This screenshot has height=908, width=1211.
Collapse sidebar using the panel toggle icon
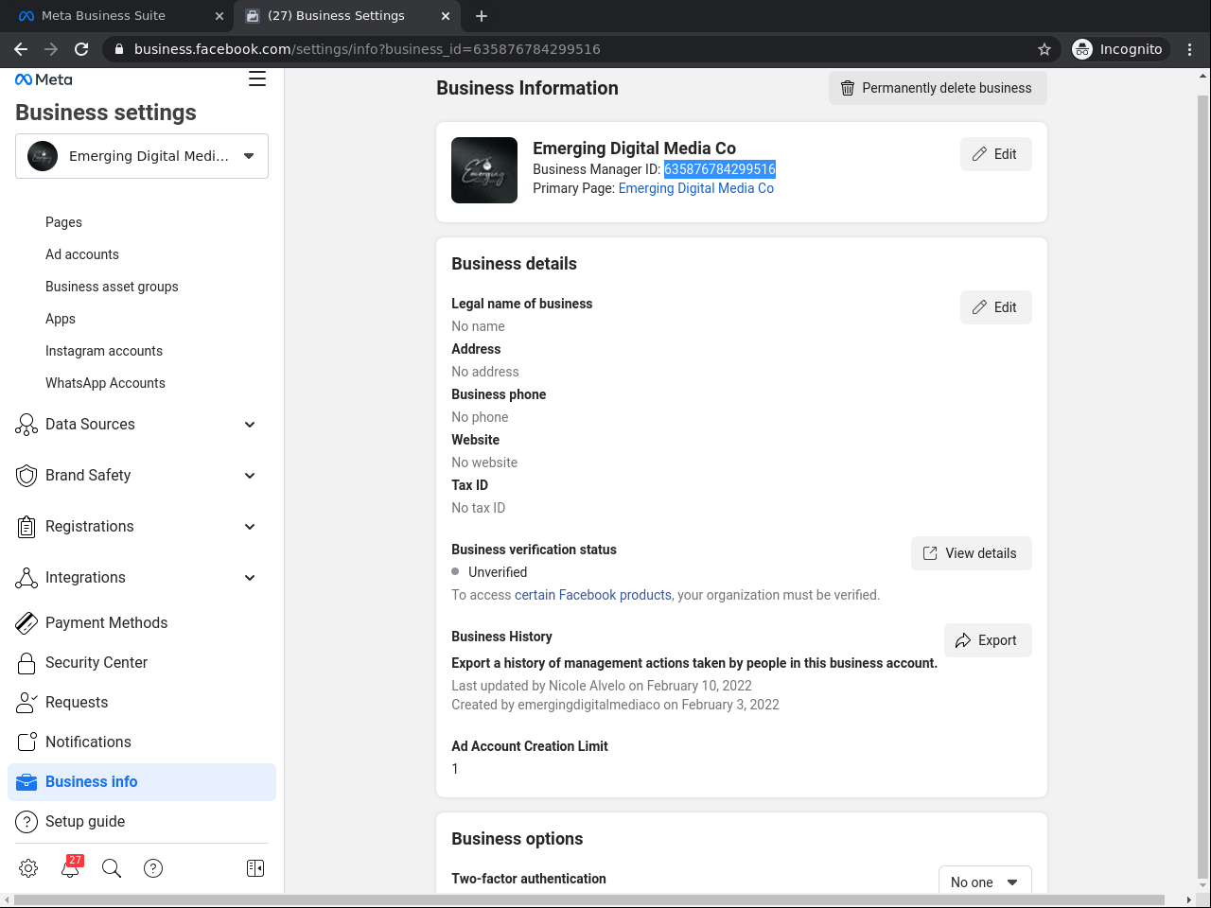(x=255, y=868)
